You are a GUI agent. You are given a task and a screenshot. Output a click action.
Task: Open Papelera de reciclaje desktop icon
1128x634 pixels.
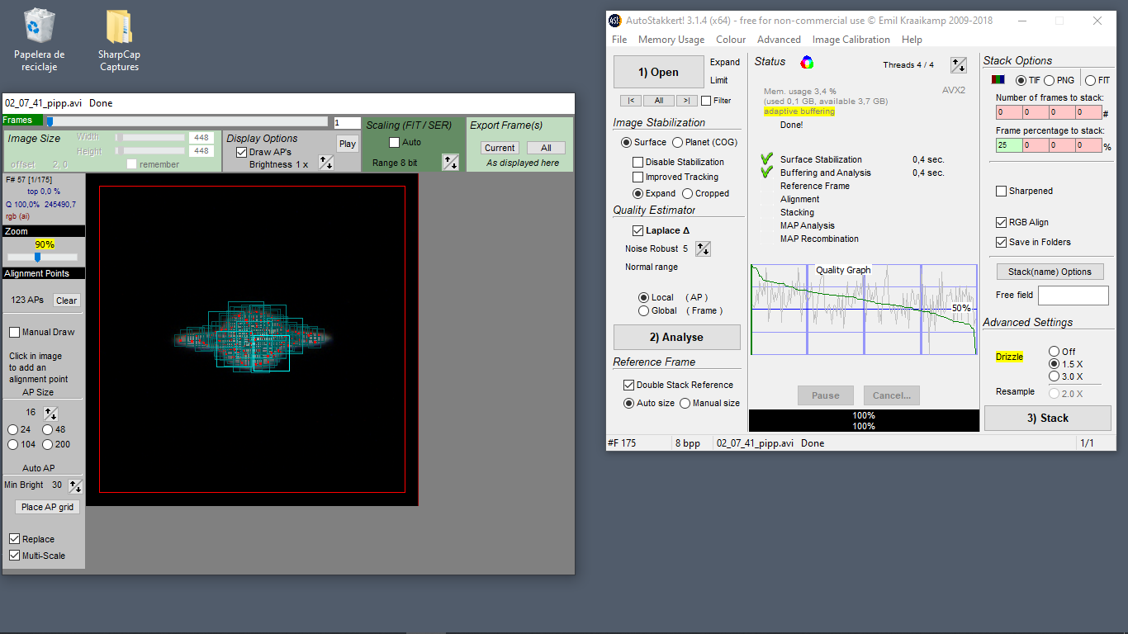tap(40, 39)
